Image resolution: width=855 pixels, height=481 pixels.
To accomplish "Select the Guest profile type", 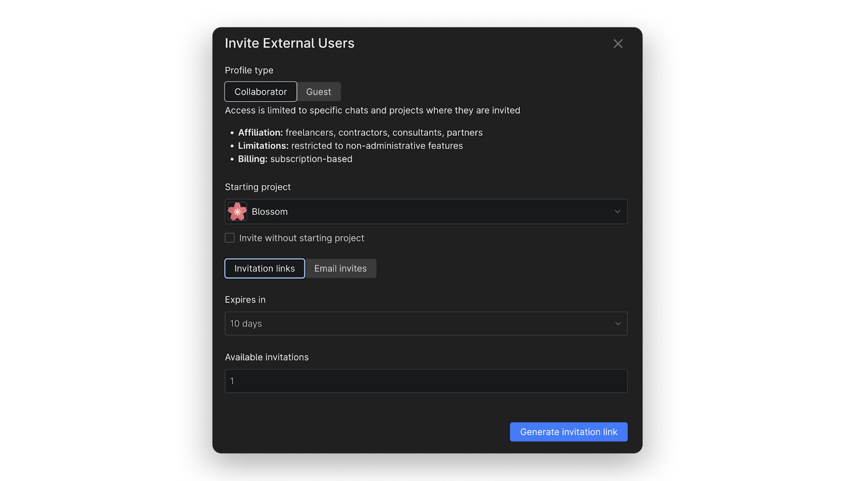I will (318, 91).
